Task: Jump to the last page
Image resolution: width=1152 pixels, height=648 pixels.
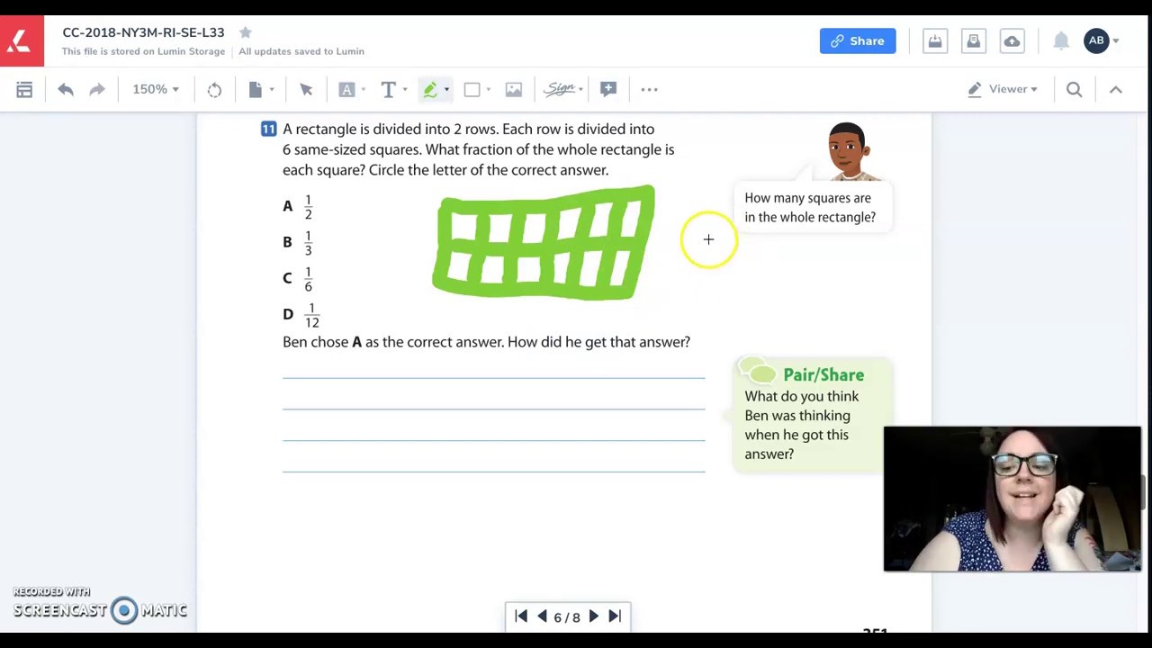Action: click(615, 616)
